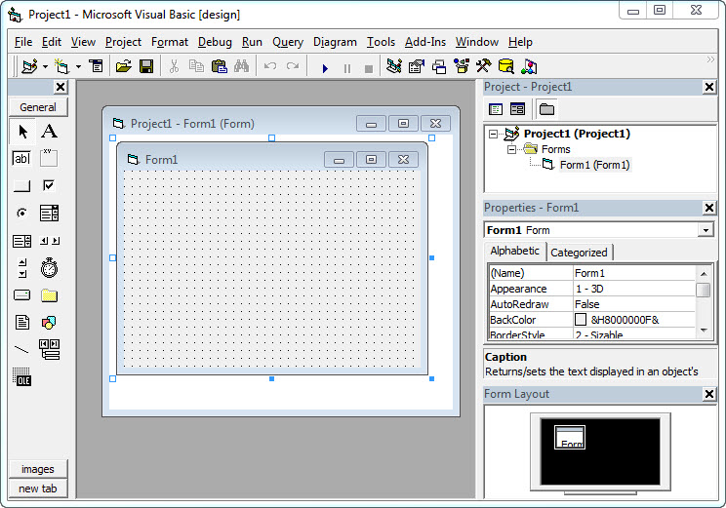726x508 pixels.
Task: Select the OptionButton control in the toolbox
Action: [21, 213]
